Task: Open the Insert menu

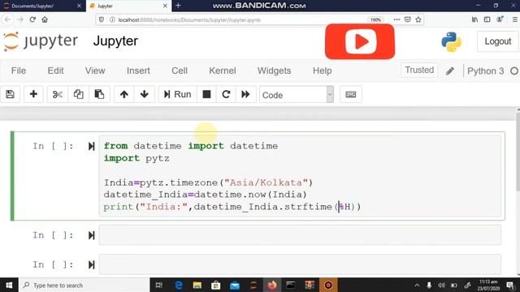Action: [x=138, y=71]
